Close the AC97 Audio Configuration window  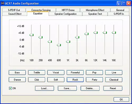click(129, 3)
